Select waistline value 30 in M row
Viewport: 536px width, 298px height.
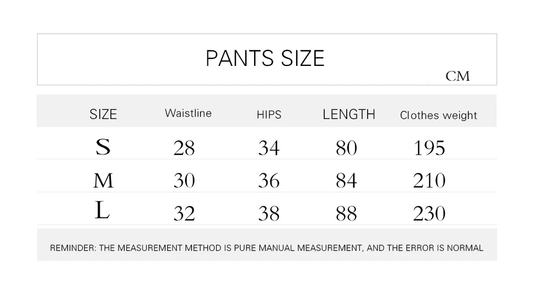[x=184, y=181]
